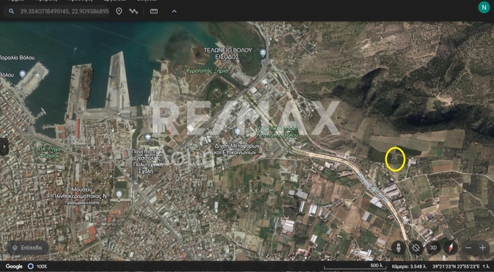Click the yellow circled plot marker

pos(395,159)
